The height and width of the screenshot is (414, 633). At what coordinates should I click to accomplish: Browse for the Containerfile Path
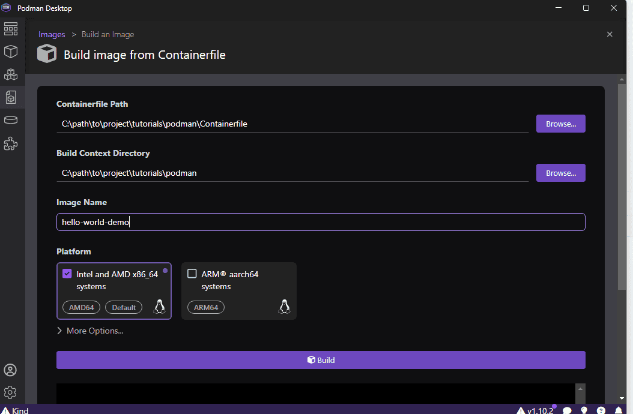pyautogui.click(x=560, y=124)
